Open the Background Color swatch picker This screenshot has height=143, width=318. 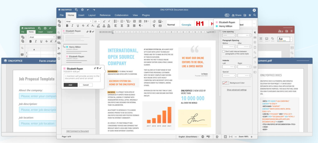226,83
